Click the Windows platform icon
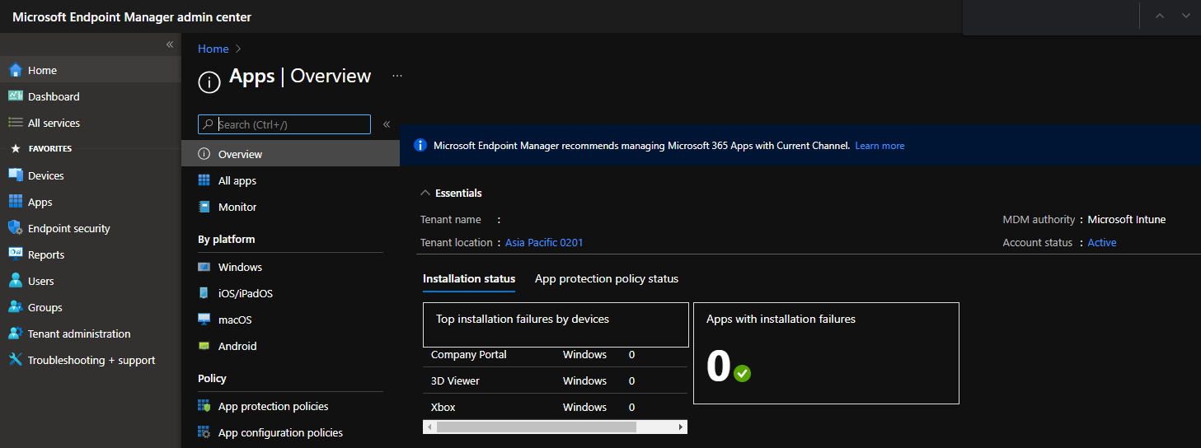This screenshot has width=1201, height=448. click(204, 267)
